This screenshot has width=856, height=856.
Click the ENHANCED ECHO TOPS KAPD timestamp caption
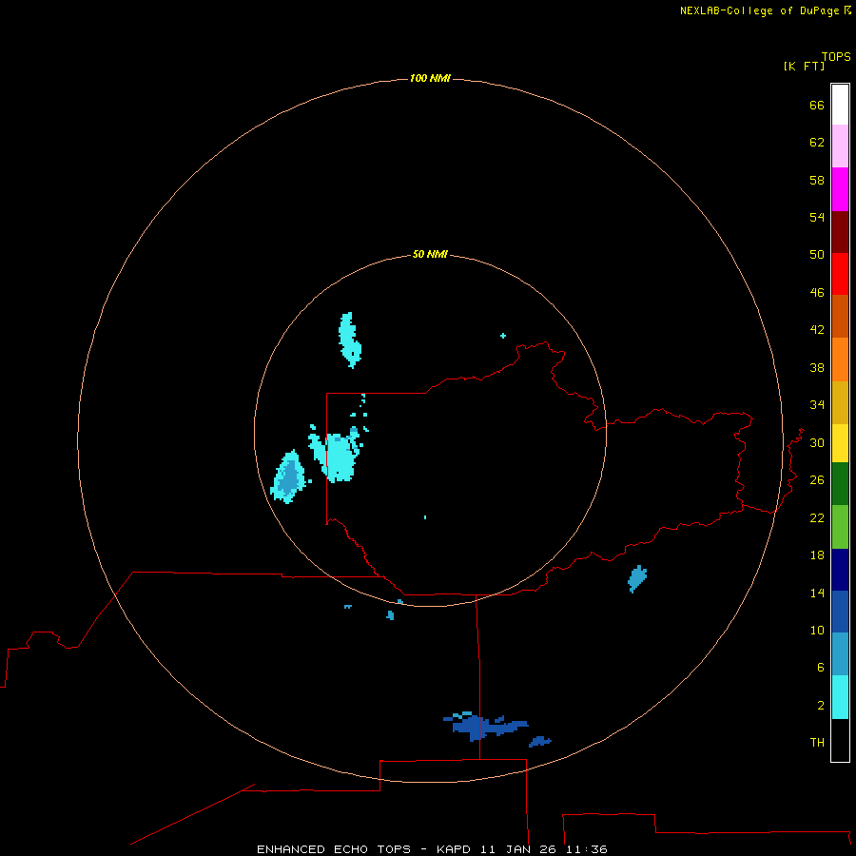432,849
